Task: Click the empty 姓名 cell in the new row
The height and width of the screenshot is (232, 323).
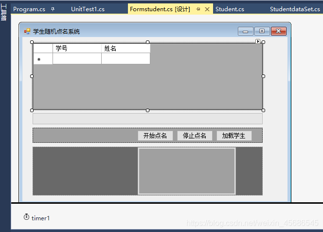Action: tap(126, 58)
